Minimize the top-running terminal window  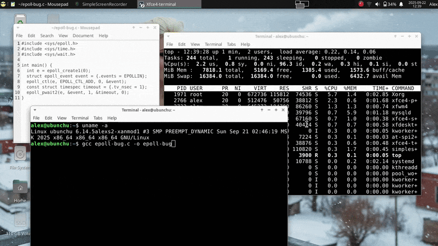coord(402,36)
